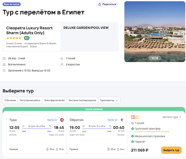186x159 pixels.
Task: Click the calendar icon beside 28 апр - 5 май
Action: [x=4, y=58]
